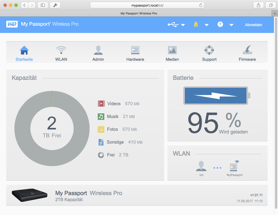278x215 pixels.
Task: Click the capacity donut chart
Action: [52, 128]
